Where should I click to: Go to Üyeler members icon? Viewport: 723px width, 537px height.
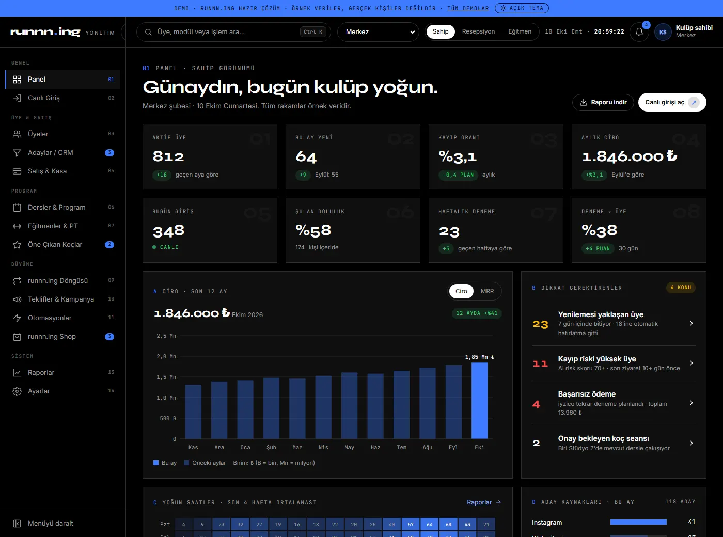pyautogui.click(x=17, y=134)
